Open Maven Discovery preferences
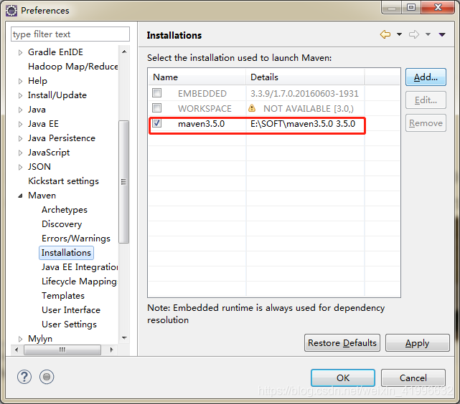 point(62,224)
